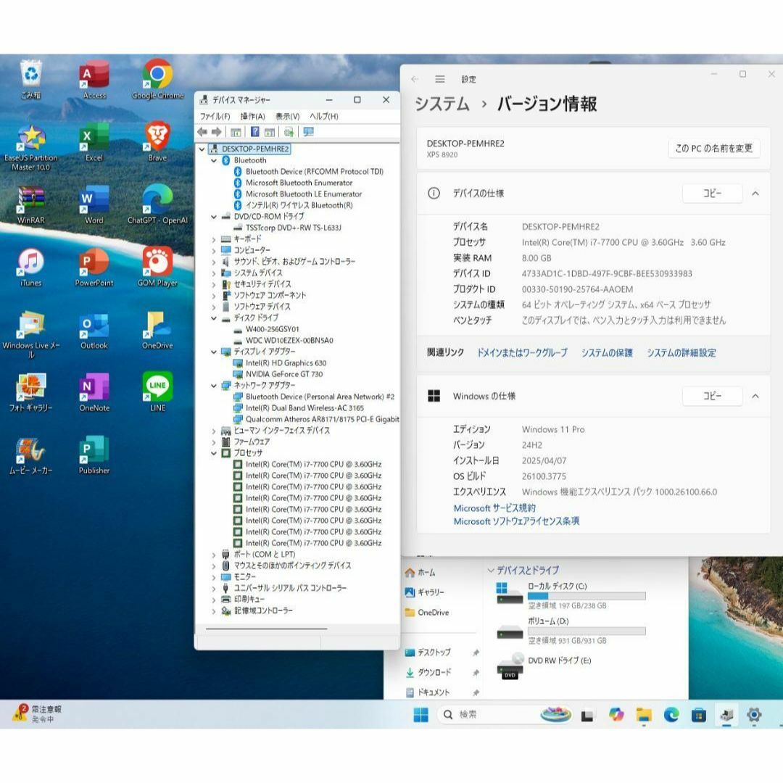Open the hamburger navigation menu in Settings
This screenshot has width=783, height=783.
[x=440, y=79]
